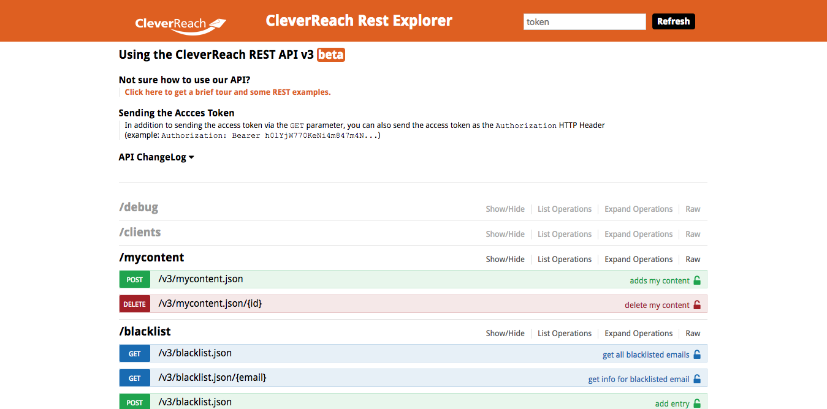Toggle Show/Hide for /clients
This screenshot has height=409, width=827.
tap(505, 234)
